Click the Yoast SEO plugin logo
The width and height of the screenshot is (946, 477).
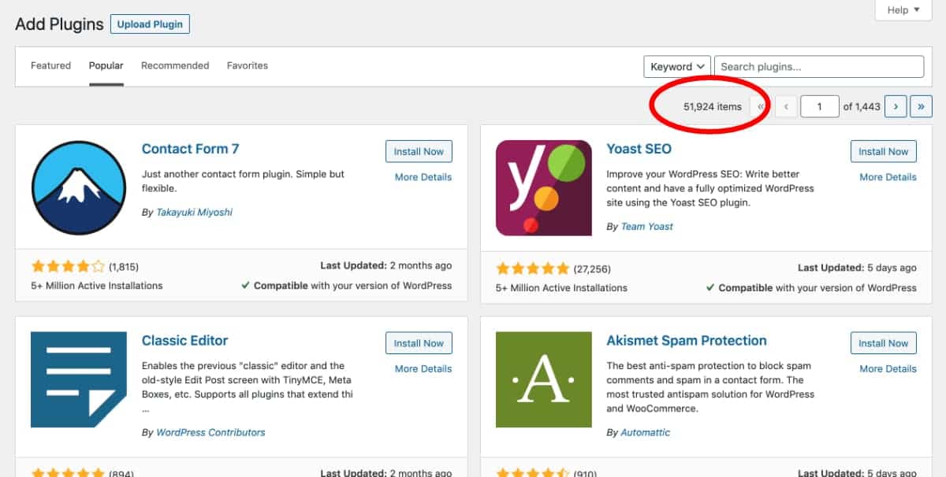pos(543,187)
